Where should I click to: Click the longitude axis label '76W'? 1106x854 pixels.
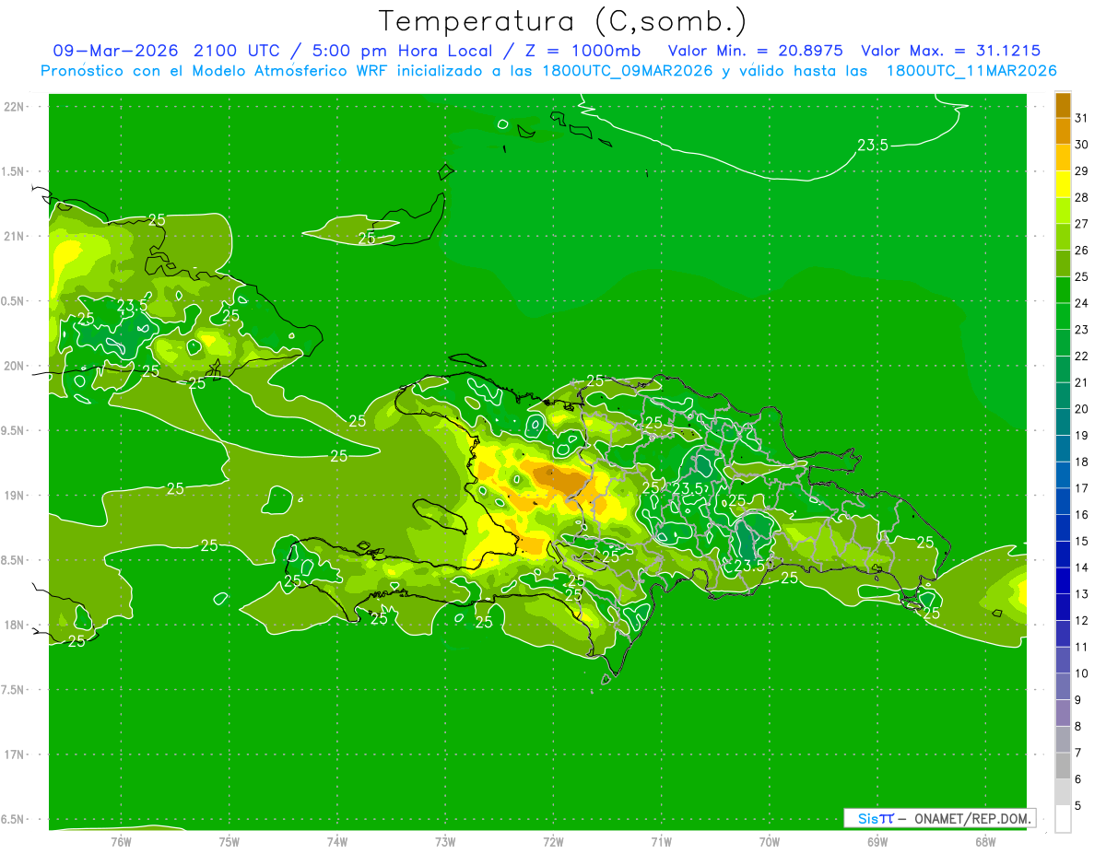[x=121, y=842]
